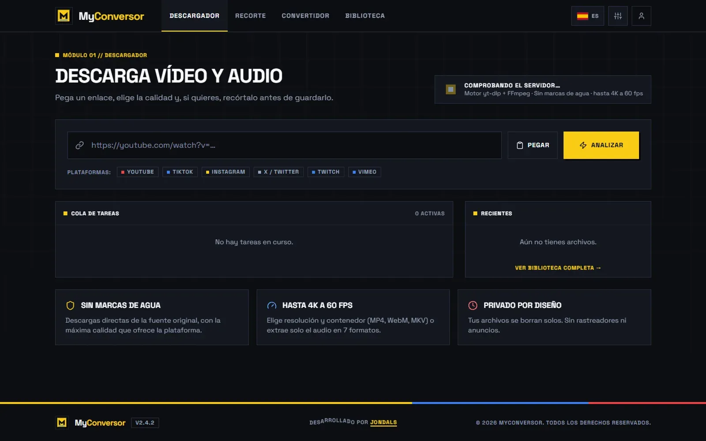Click the 'Módulo 01 // Descargador' label
The width and height of the screenshot is (706, 441).
(105, 55)
